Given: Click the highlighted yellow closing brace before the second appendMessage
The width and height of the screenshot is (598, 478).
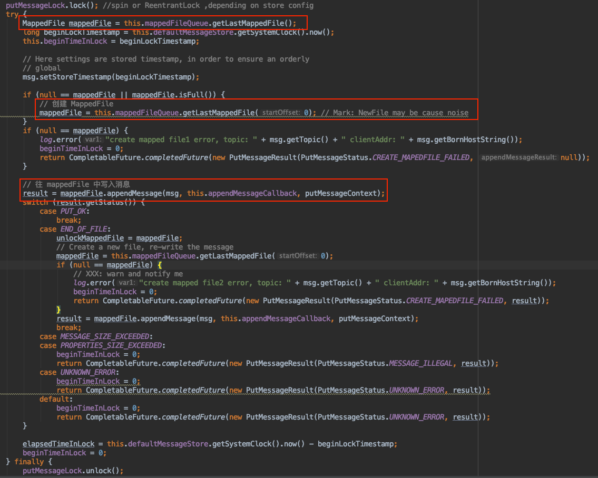Looking at the screenshot, I should click(58, 310).
